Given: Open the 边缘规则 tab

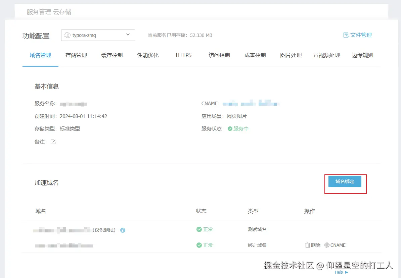Looking at the screenshot, I should (363, 55).
